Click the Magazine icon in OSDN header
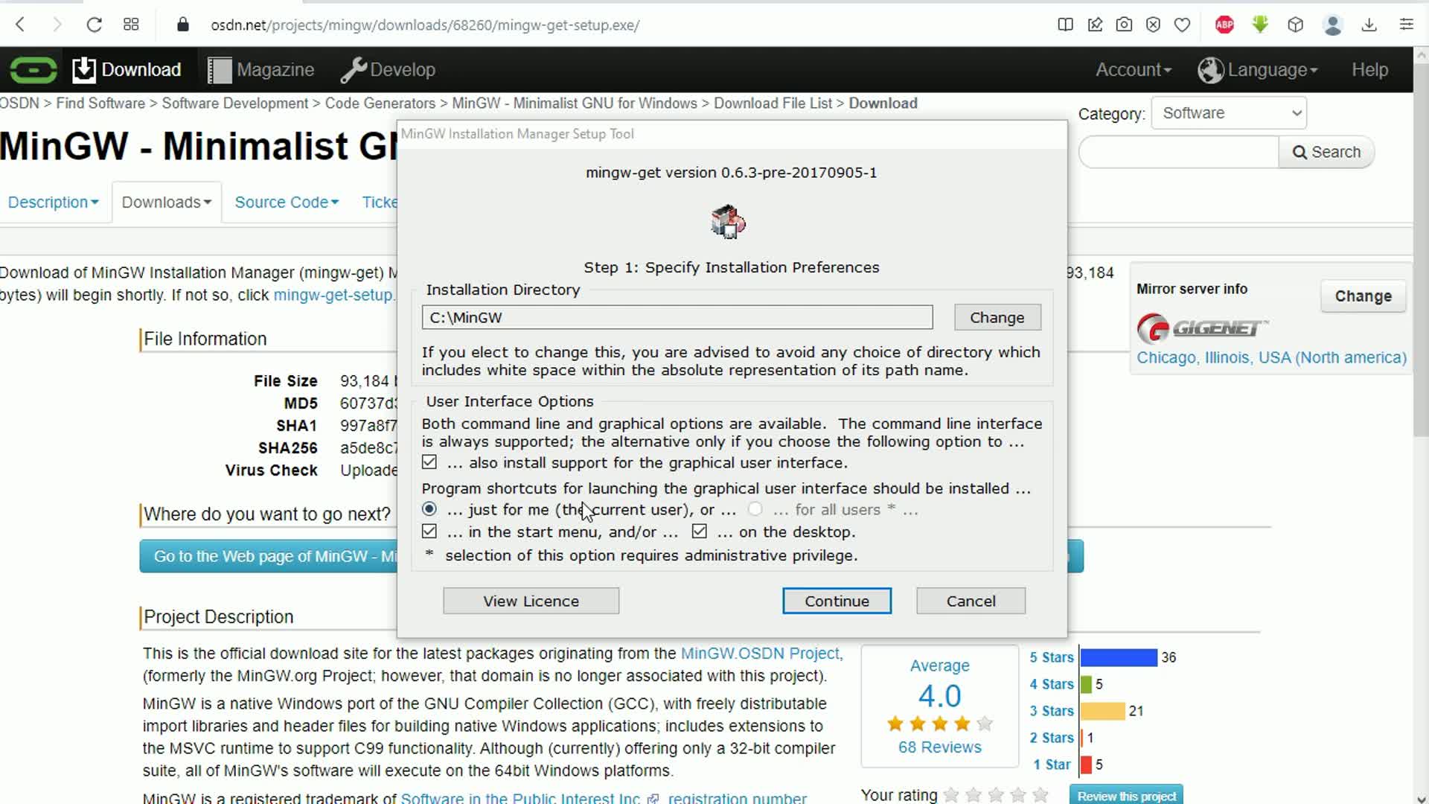 point(219,70)
